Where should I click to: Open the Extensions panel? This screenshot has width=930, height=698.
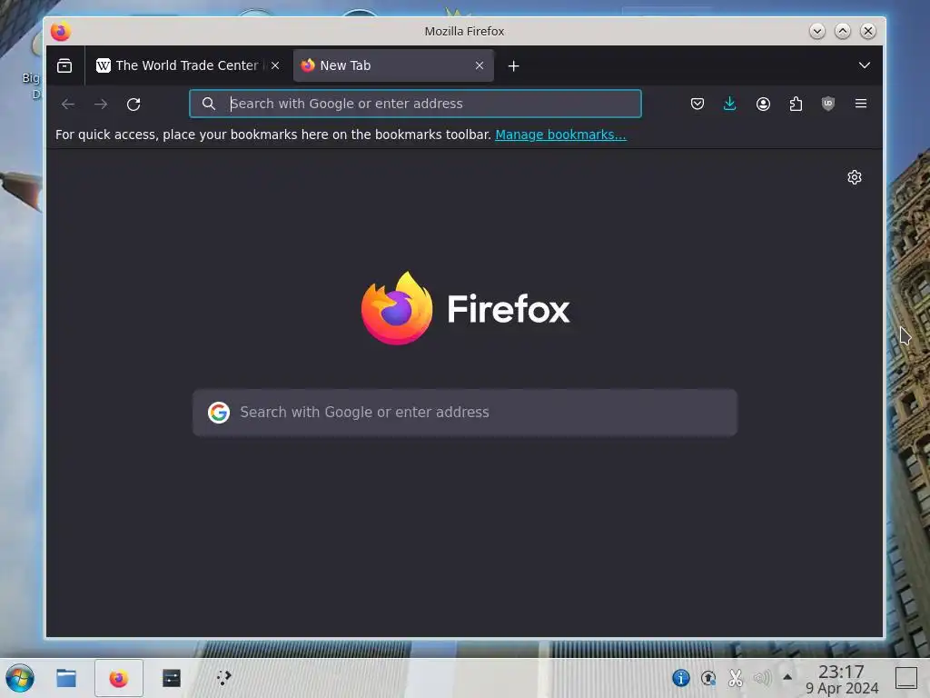tap(796, 104)
